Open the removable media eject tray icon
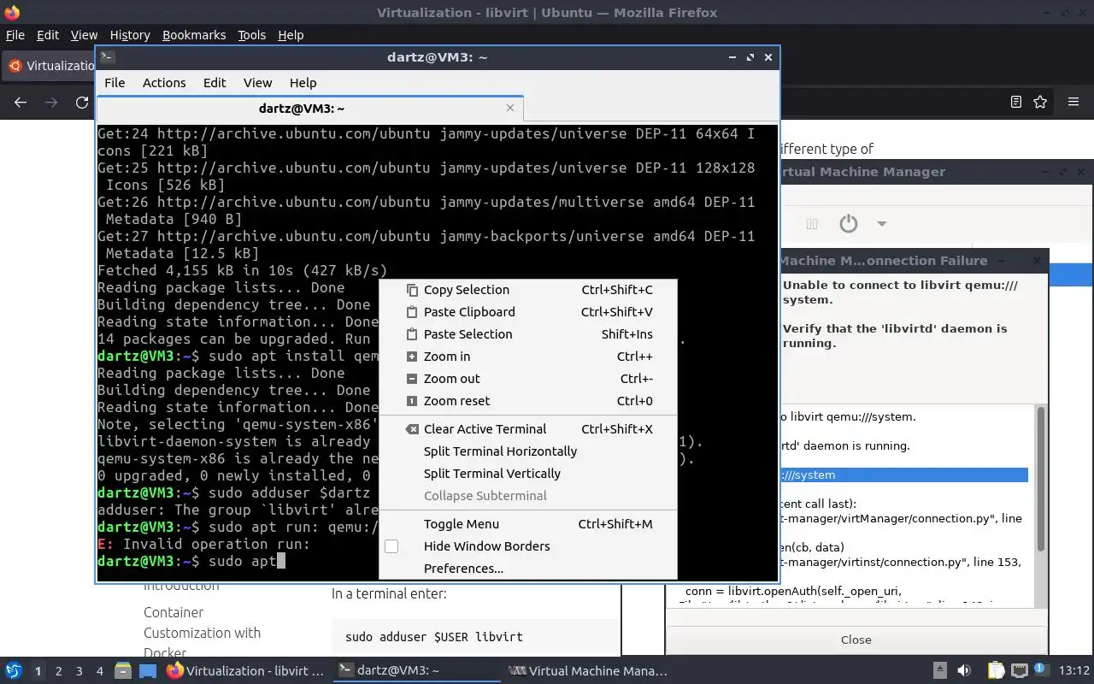Image resolution: width=1094 pixels, height=684 pixels. [x=939, y=671]
